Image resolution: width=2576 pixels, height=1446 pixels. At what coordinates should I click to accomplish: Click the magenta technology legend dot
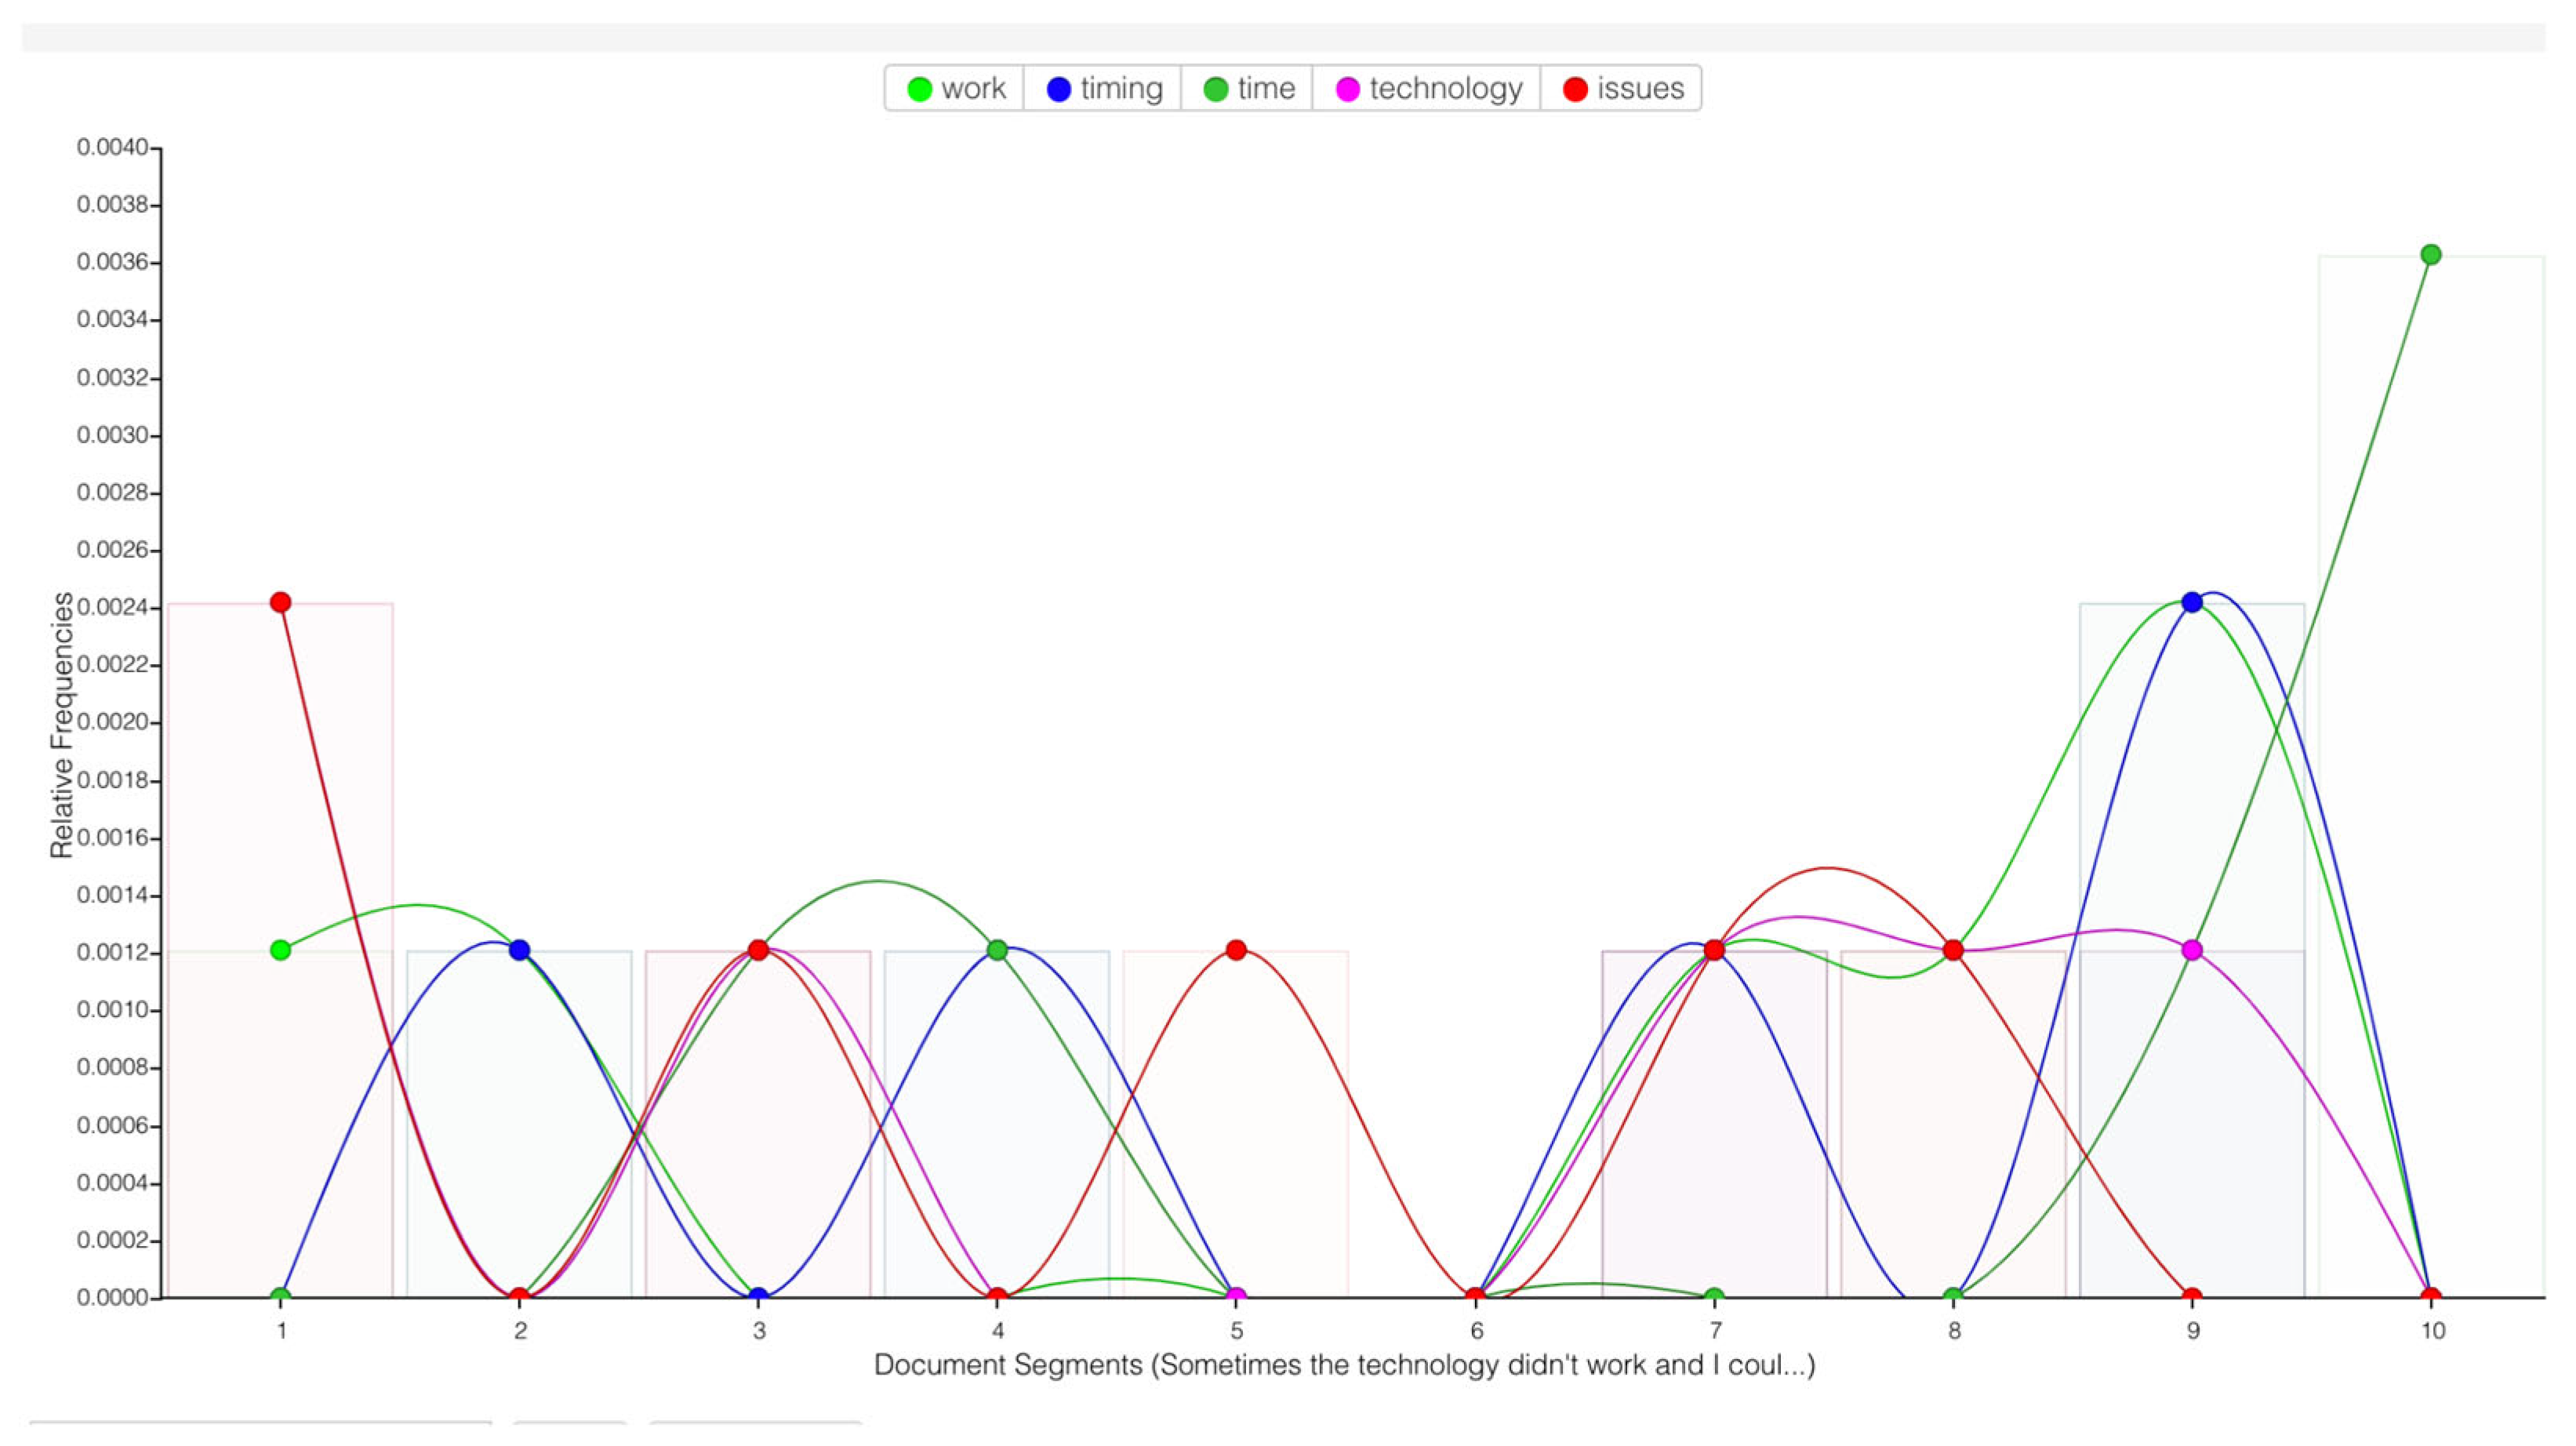[1347, 89]
